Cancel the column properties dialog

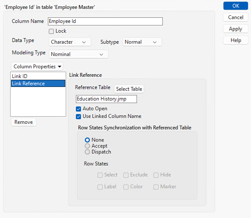[235, 17]
